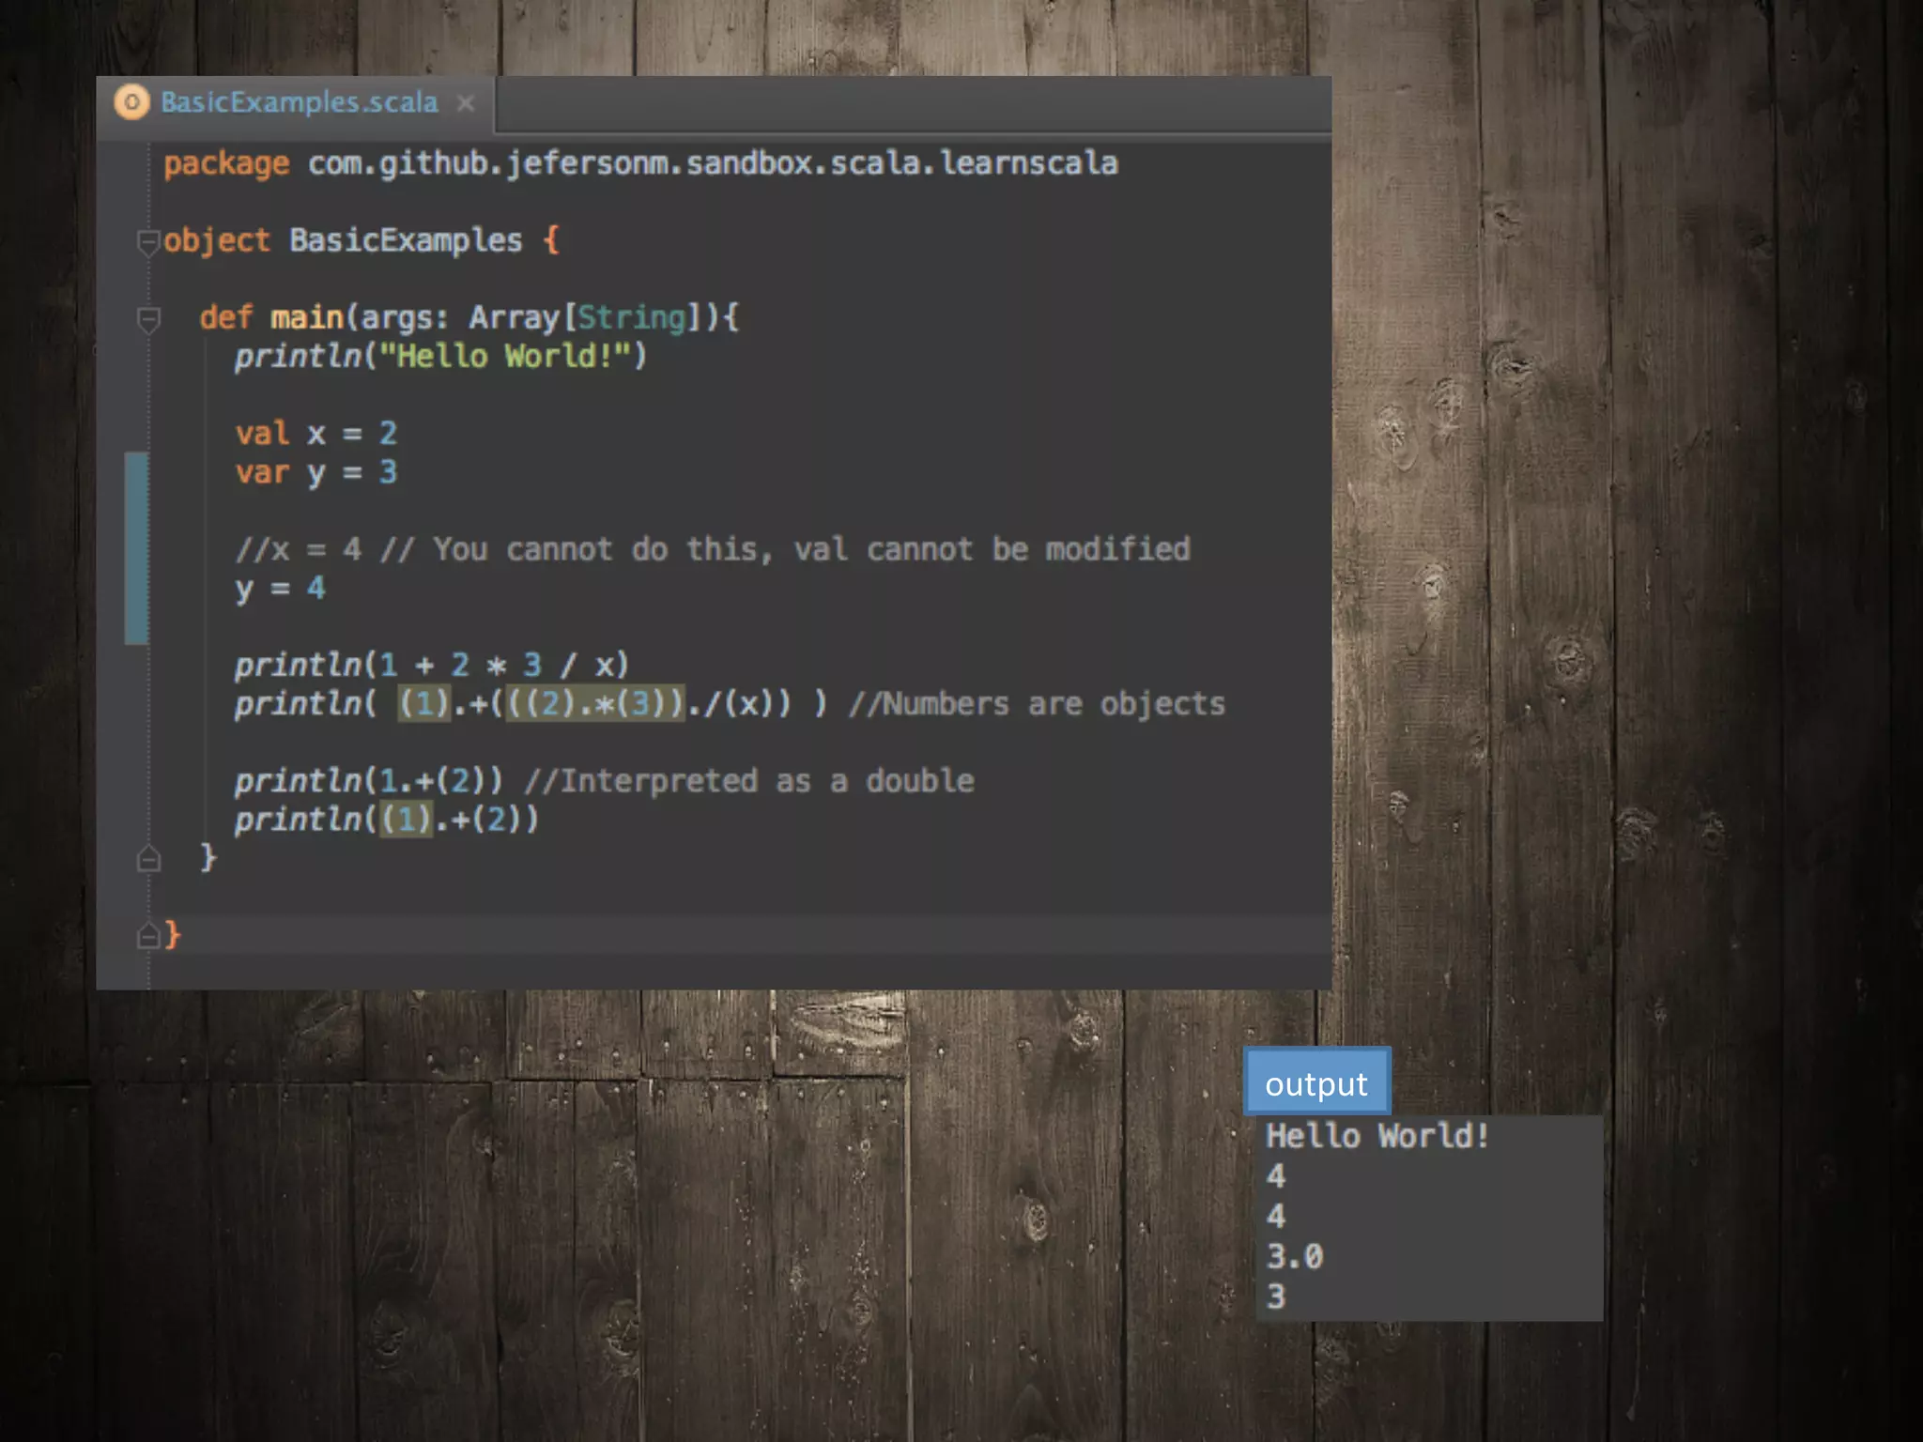Click the Numbers are objects comment
This screenshot has height=1442, width=1923.
click(1037, 704)
